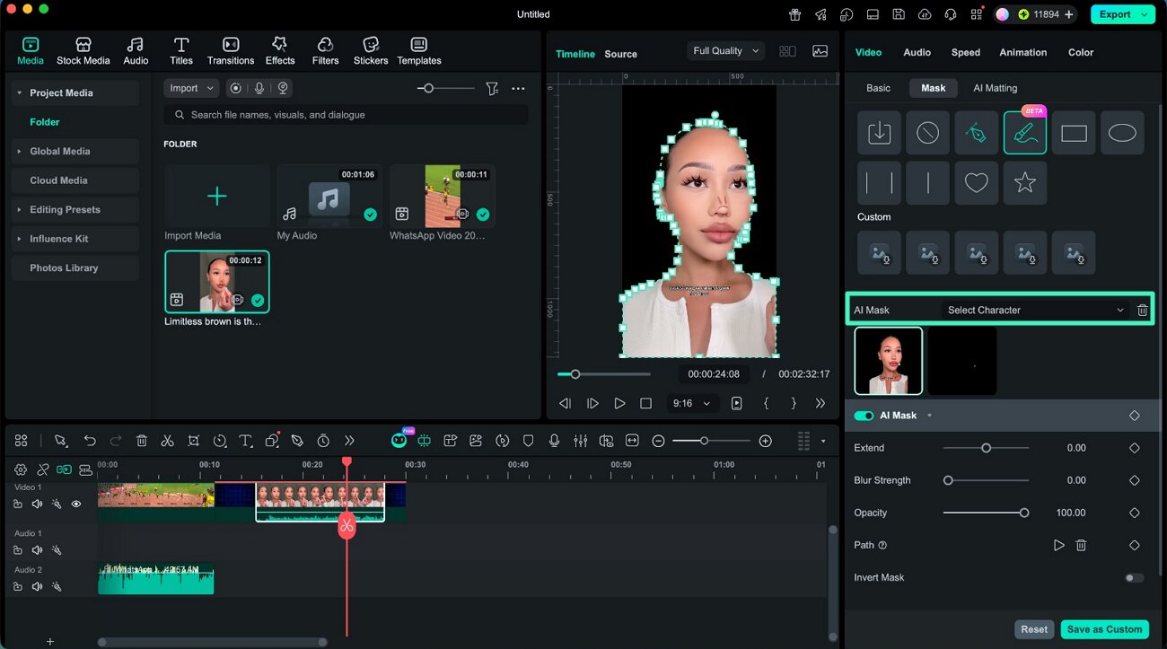Adjust the Extend slider handle
This screenshot has width=1167, height=649.
(x=986, y=448)
